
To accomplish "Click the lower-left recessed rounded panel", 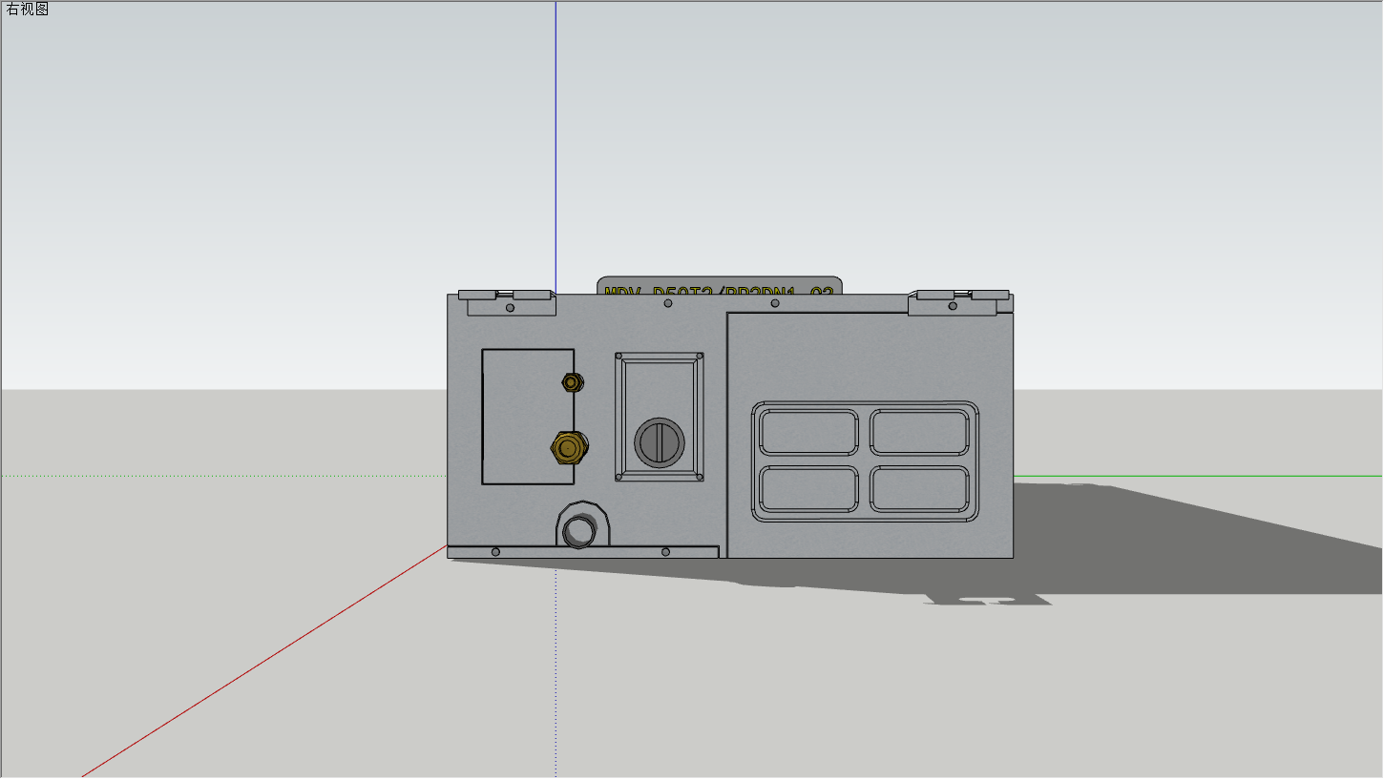I will 809,489.
